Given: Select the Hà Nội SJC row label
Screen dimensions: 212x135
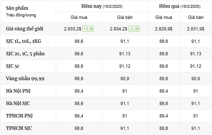Looking at the screenshot, I should point(18,103).
